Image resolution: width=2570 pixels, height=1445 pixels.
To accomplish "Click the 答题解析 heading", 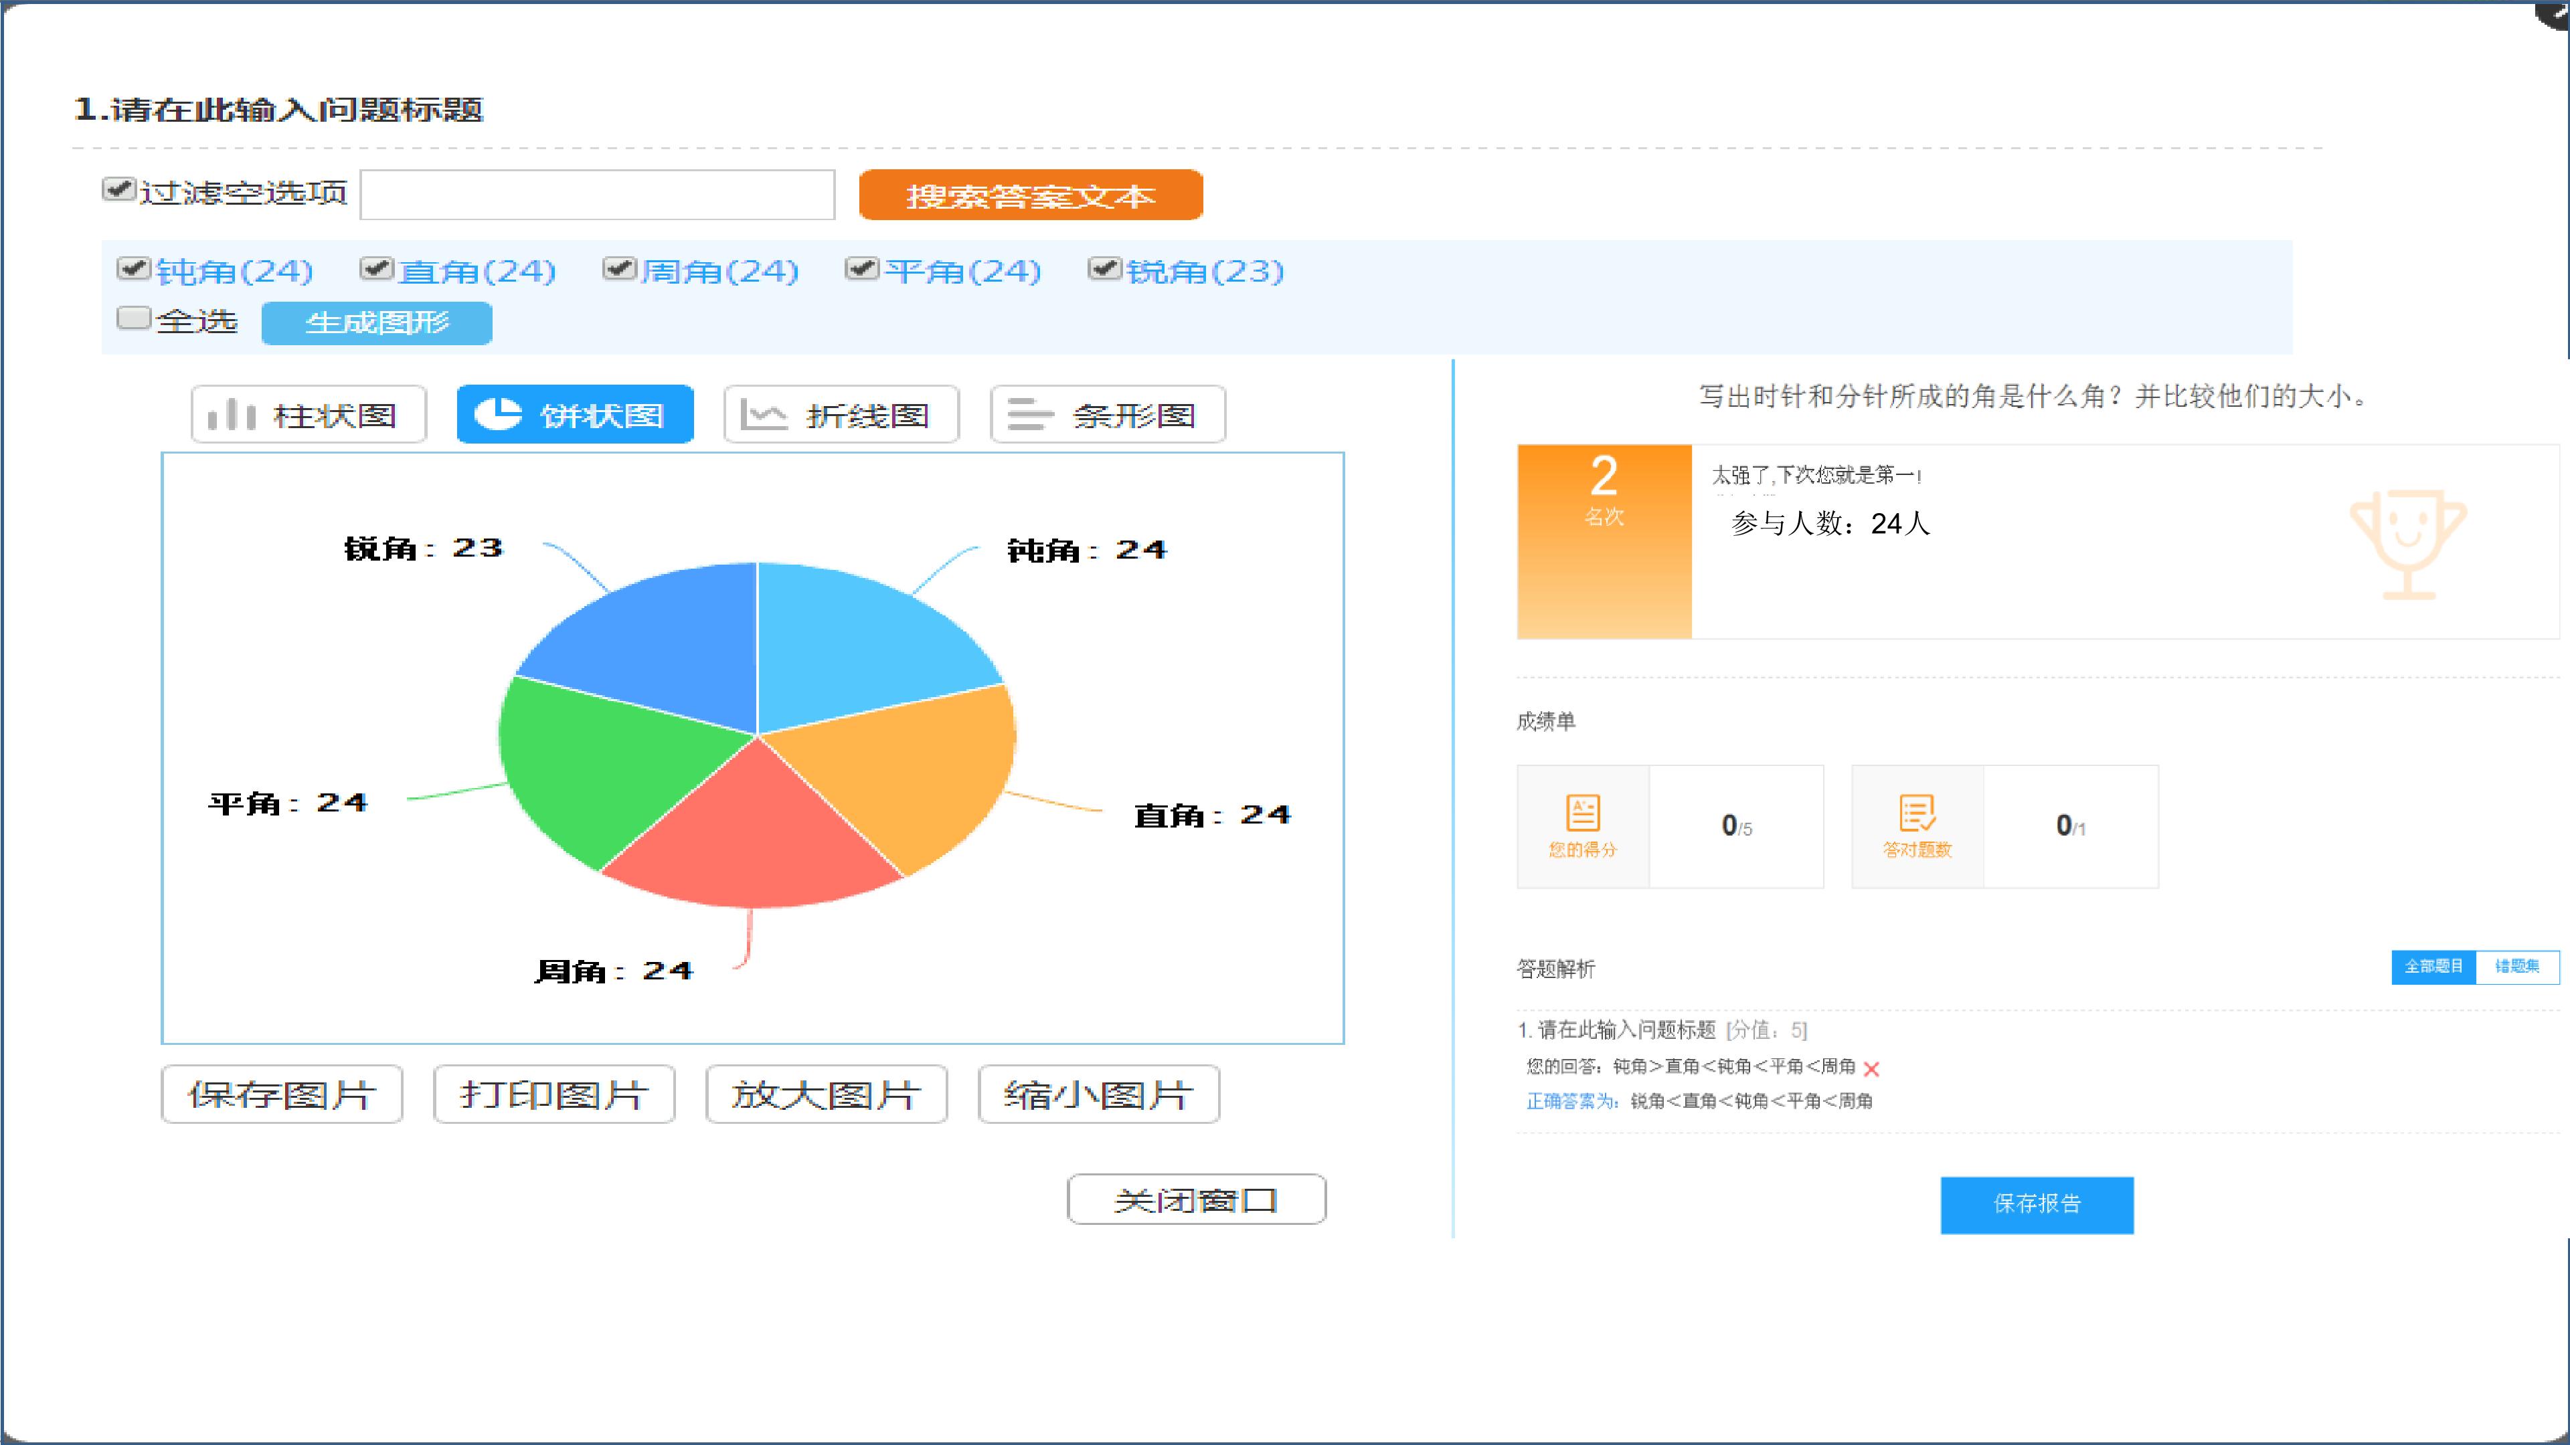I will [1556, 968].
